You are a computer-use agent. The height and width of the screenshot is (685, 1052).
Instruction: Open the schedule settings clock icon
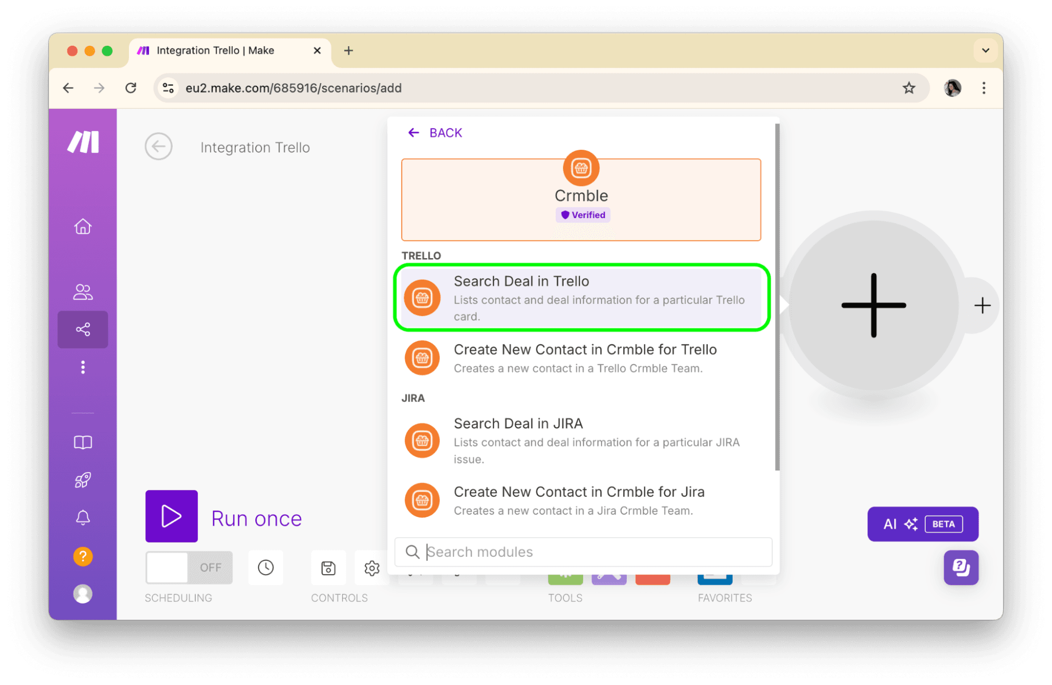point(266,567)
